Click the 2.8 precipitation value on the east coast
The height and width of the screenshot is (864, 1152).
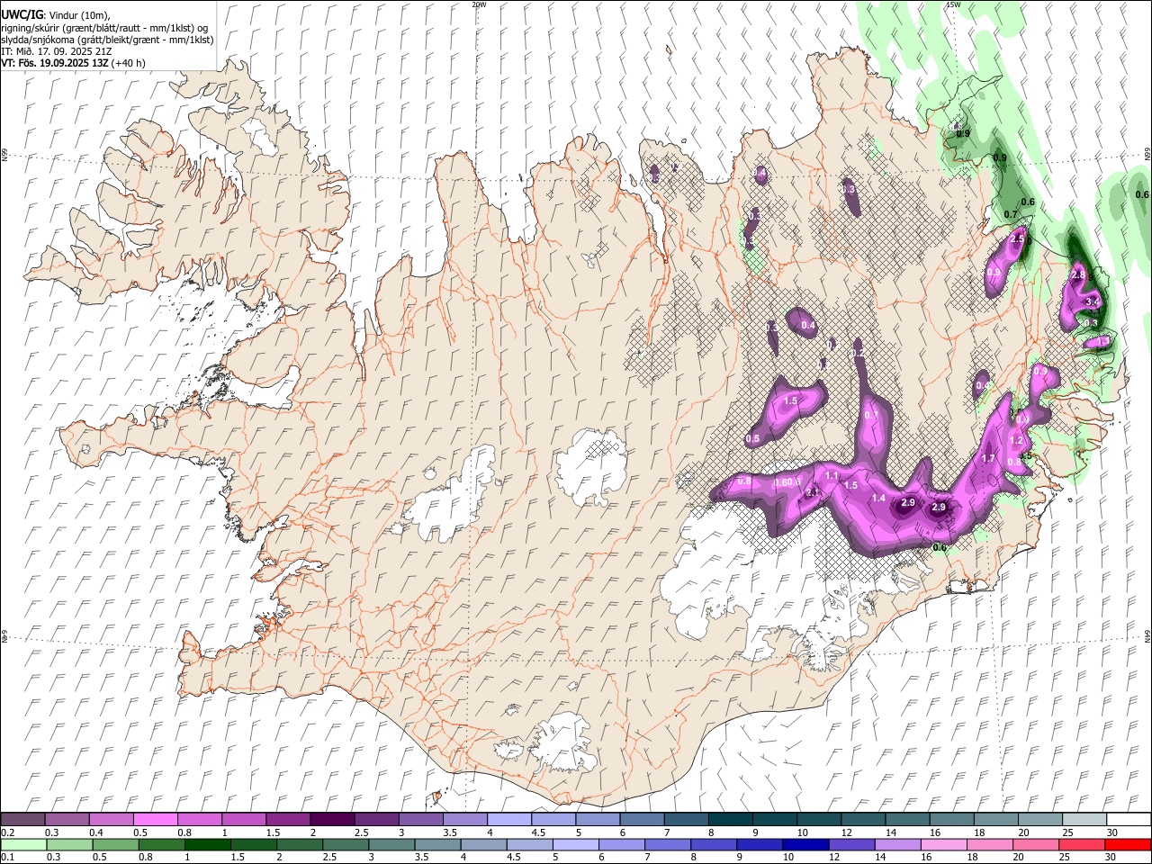[x=1078, y=274]
